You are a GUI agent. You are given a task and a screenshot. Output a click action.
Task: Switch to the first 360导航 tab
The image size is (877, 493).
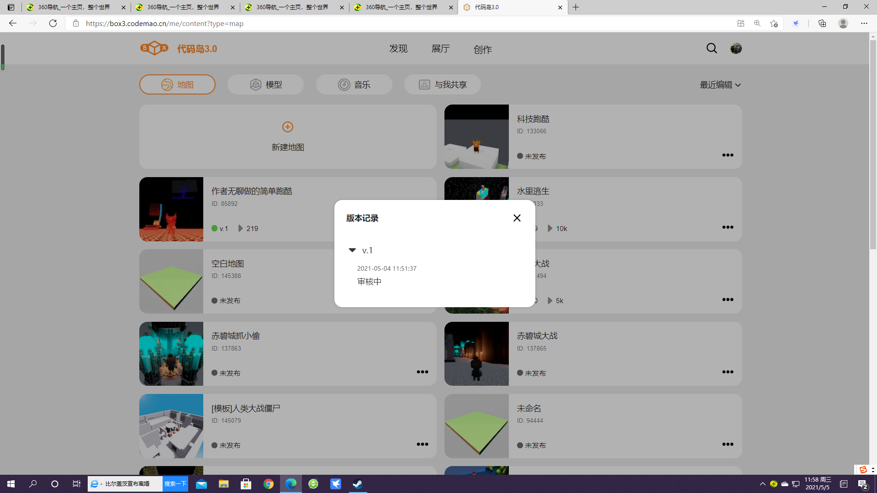pos(75,7)
